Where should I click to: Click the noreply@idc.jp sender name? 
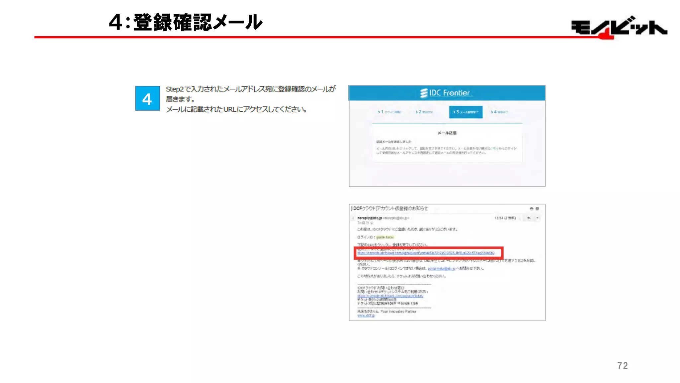point(370,218)
